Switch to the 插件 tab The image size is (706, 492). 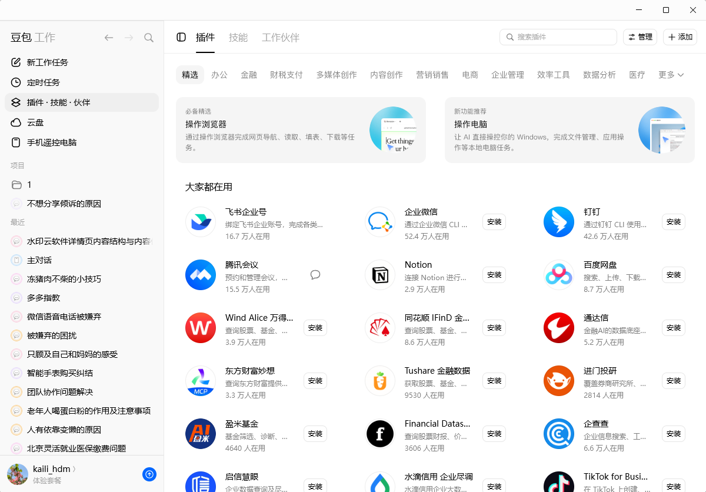pos(205,38)
